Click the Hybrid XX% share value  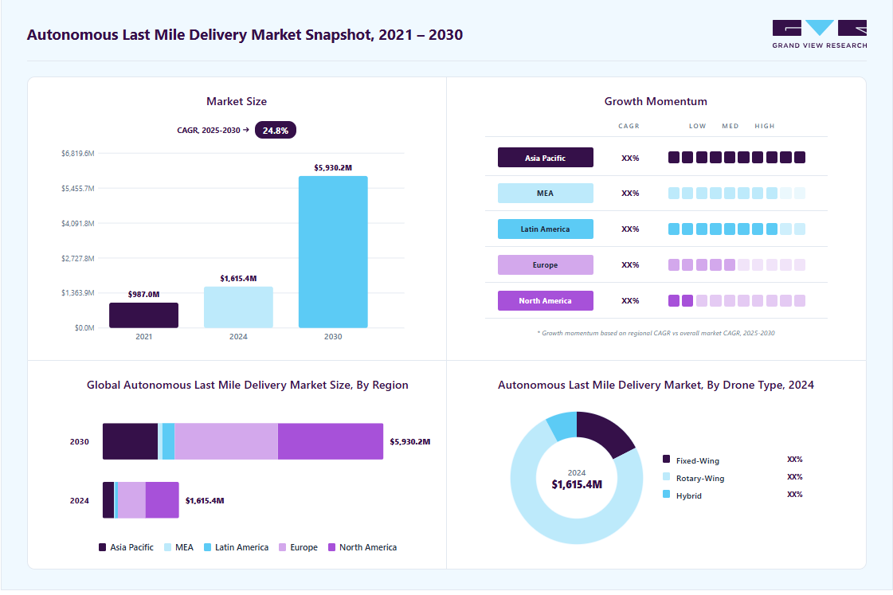pos(794,495)
